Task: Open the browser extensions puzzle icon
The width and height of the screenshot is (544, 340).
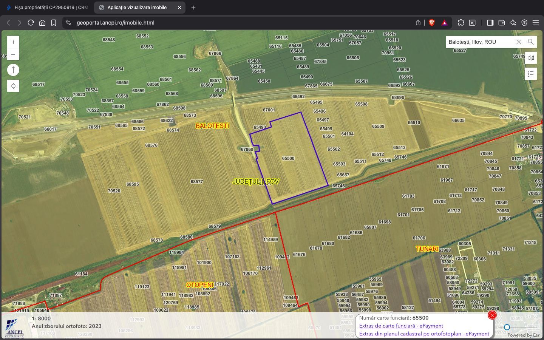Action: click(x=461, y=23)
